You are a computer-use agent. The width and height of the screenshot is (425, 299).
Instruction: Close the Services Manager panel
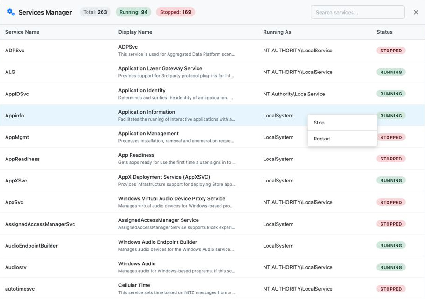(x=416, y=12)
